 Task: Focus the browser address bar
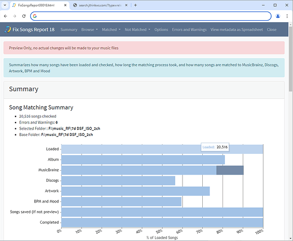(151, 16)
